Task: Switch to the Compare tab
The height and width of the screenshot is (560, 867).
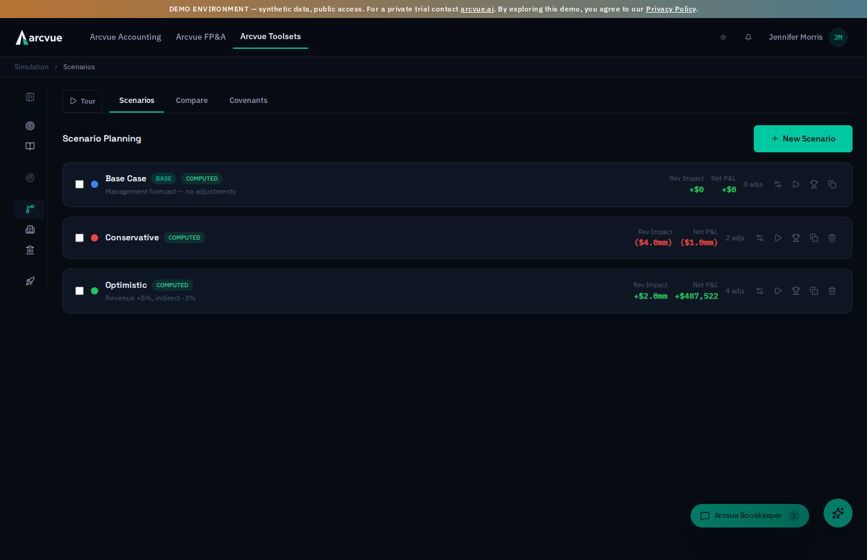Action: tap(191, 101)
